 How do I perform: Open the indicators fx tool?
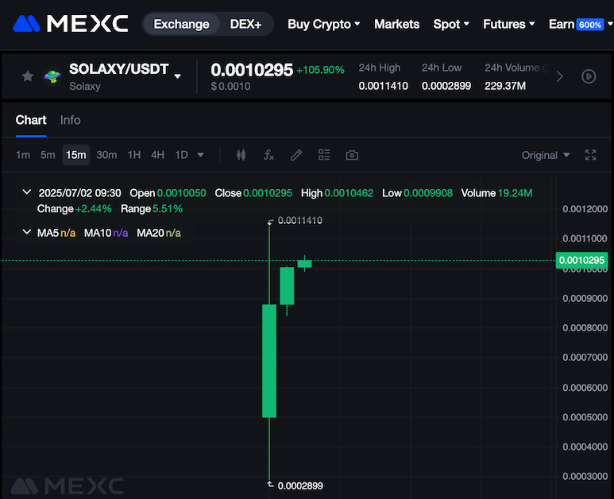click(268, 155)
